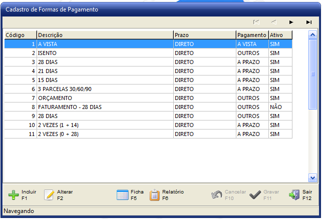Image resolution: width=322 pixels, height=219 pixels.
Task: Jump to the last record
Action: pos(309,22)
